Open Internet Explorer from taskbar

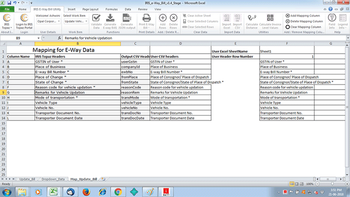[x=102, y=192]
